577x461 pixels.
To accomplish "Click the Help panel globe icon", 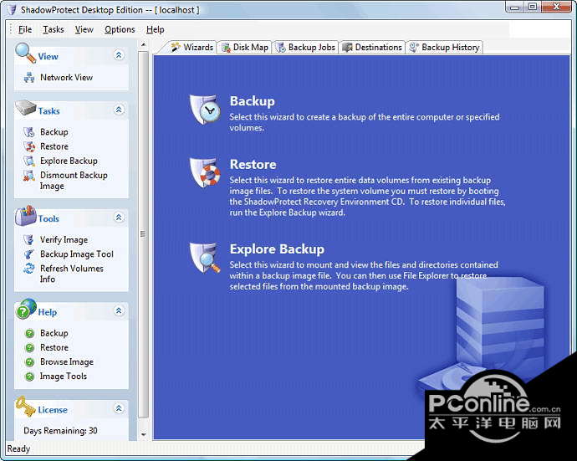I will point(26,309).
